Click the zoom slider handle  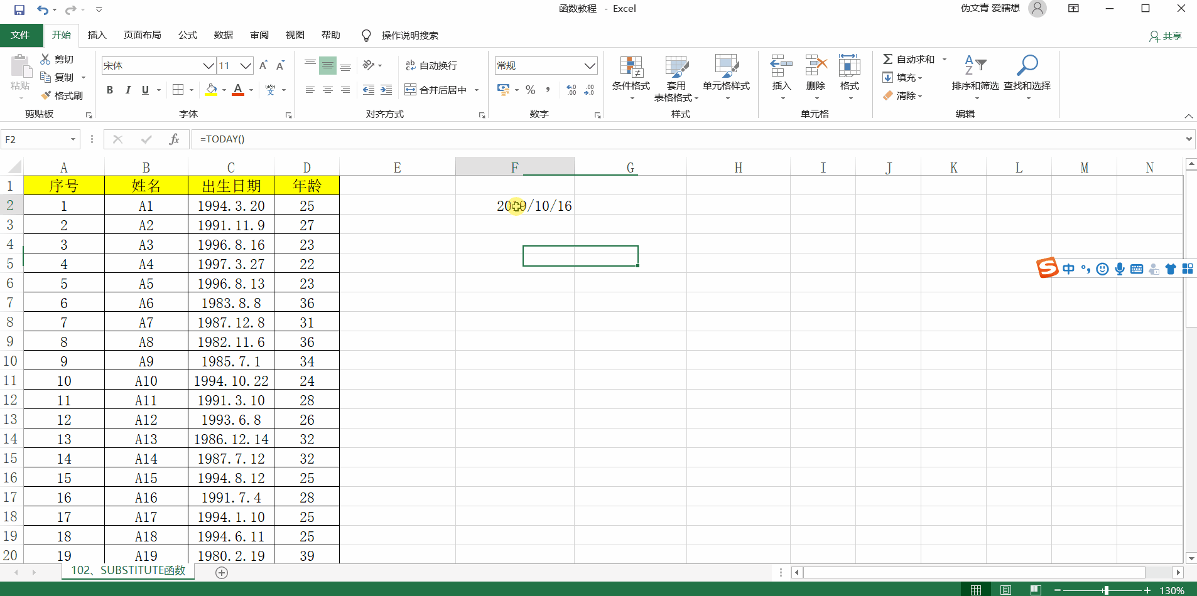click(1106, 590)
